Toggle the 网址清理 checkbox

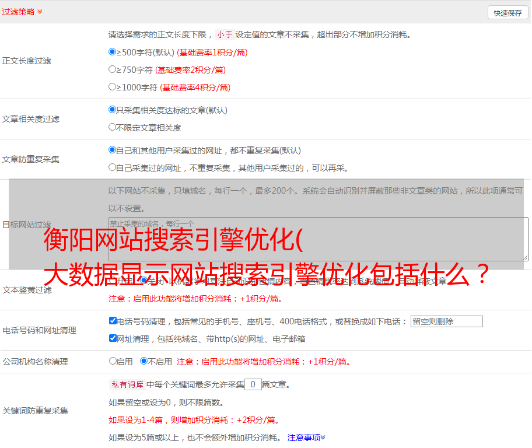pos(113,338)
